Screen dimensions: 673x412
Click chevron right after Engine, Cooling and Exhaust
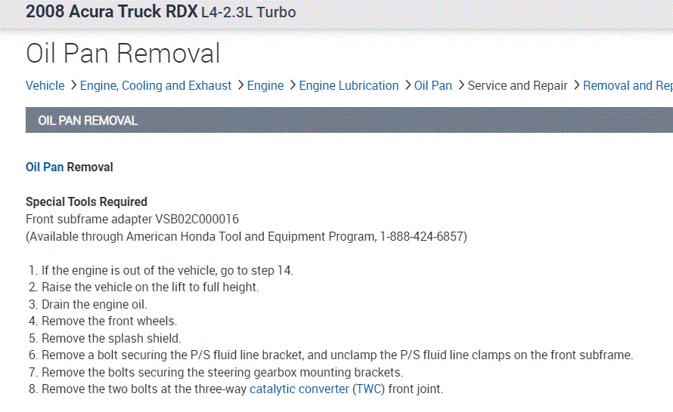pyautogui.click(x=240, y=86)
